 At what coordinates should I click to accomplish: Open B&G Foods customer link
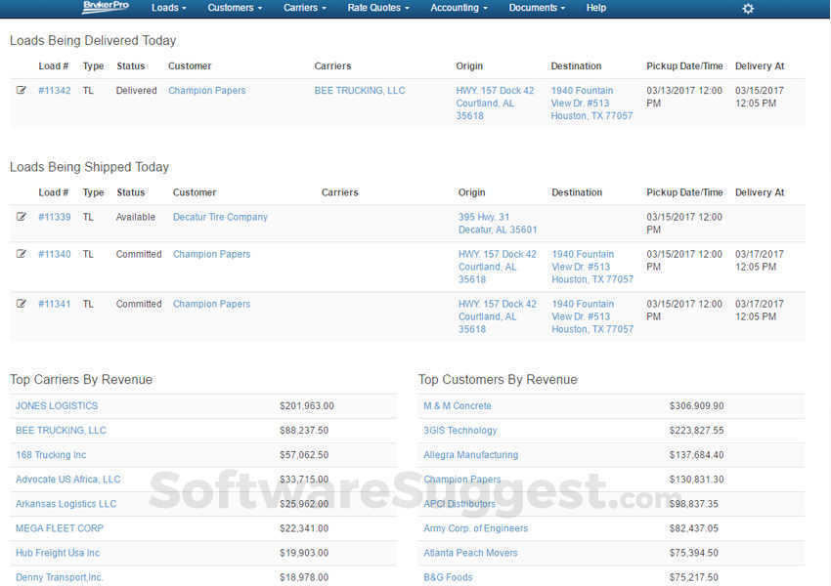click(x=448, y=577)
